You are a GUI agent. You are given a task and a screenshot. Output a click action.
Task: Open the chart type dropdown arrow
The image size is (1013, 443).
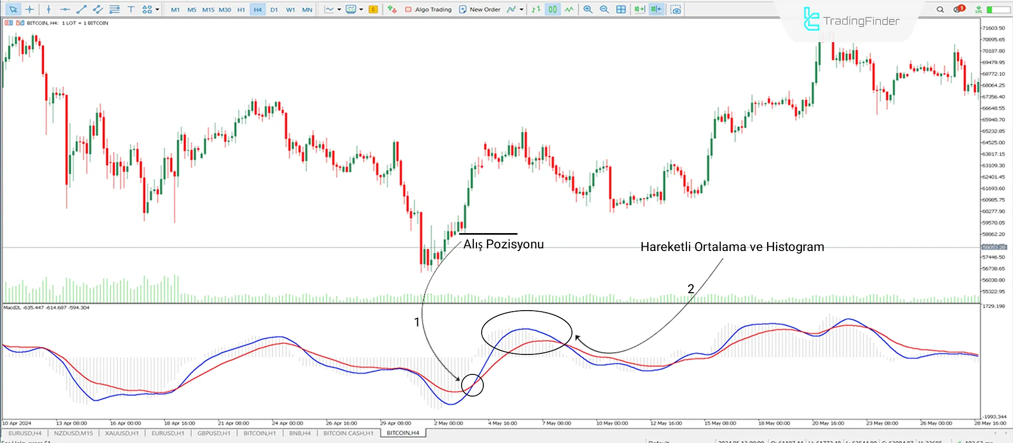pos(339,9)
